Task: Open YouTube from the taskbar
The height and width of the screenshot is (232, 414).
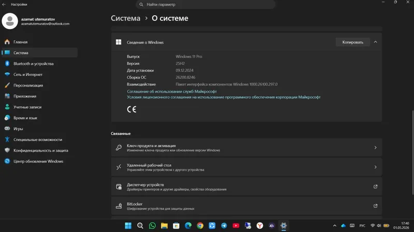Action: click(x=236, y=225)
